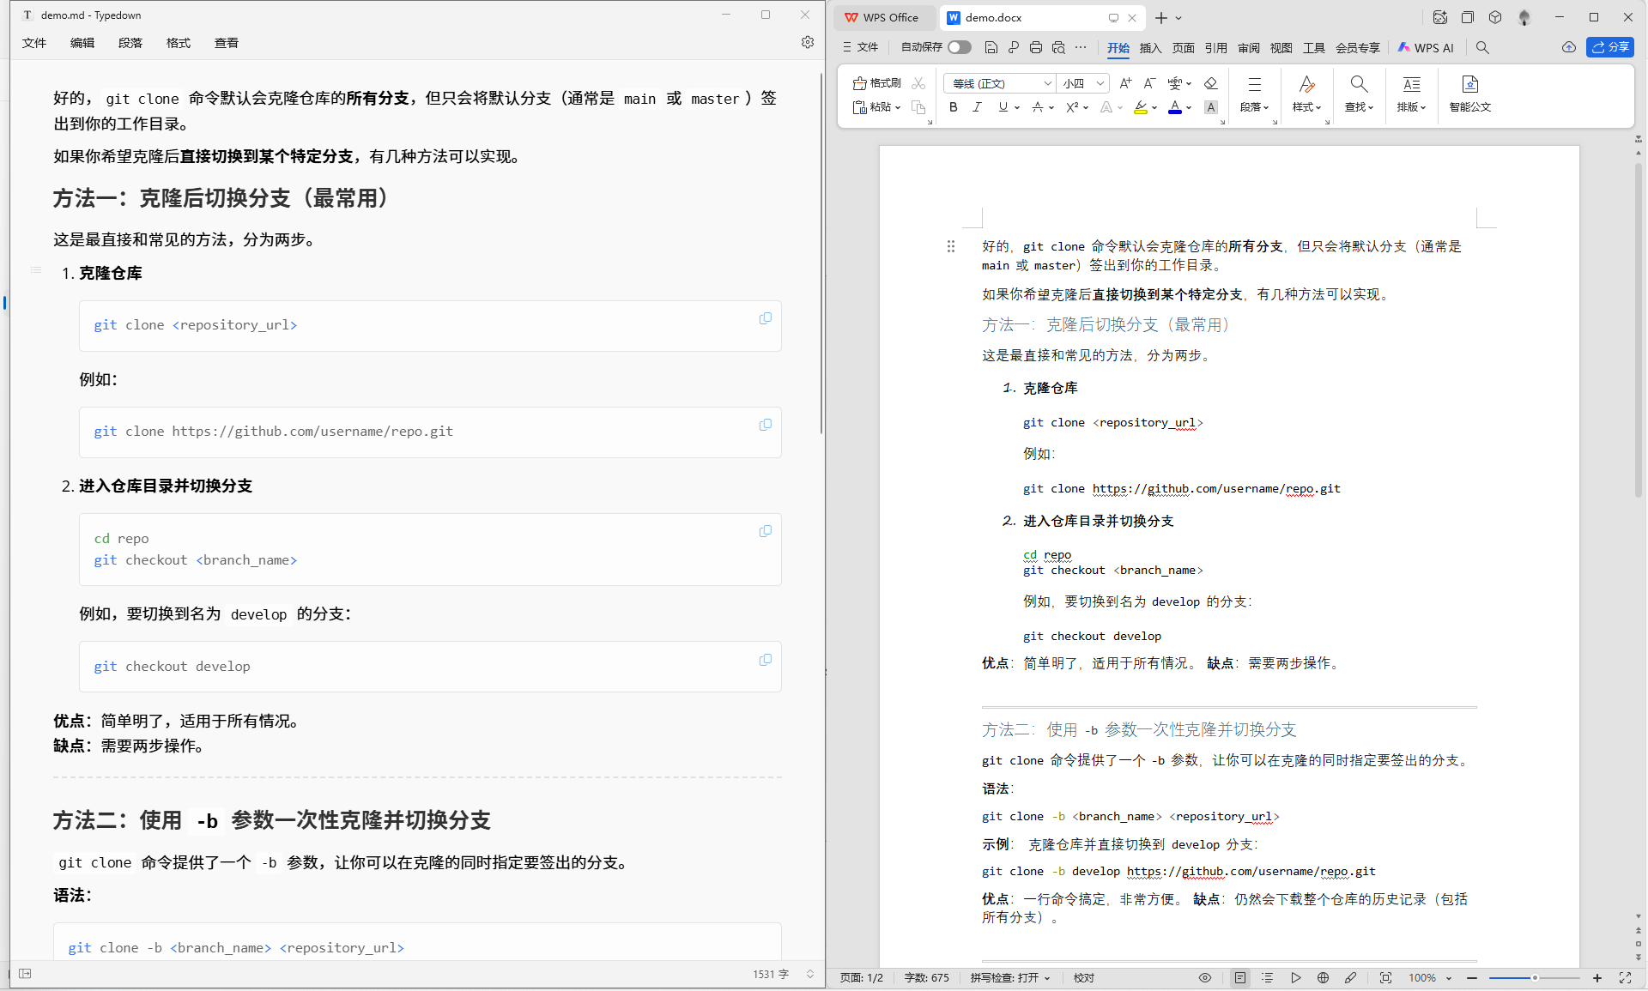This screenshot has width=1648, height=991.
Task: Expand the 小四 font size dropdown
Action: point(1100,83)
